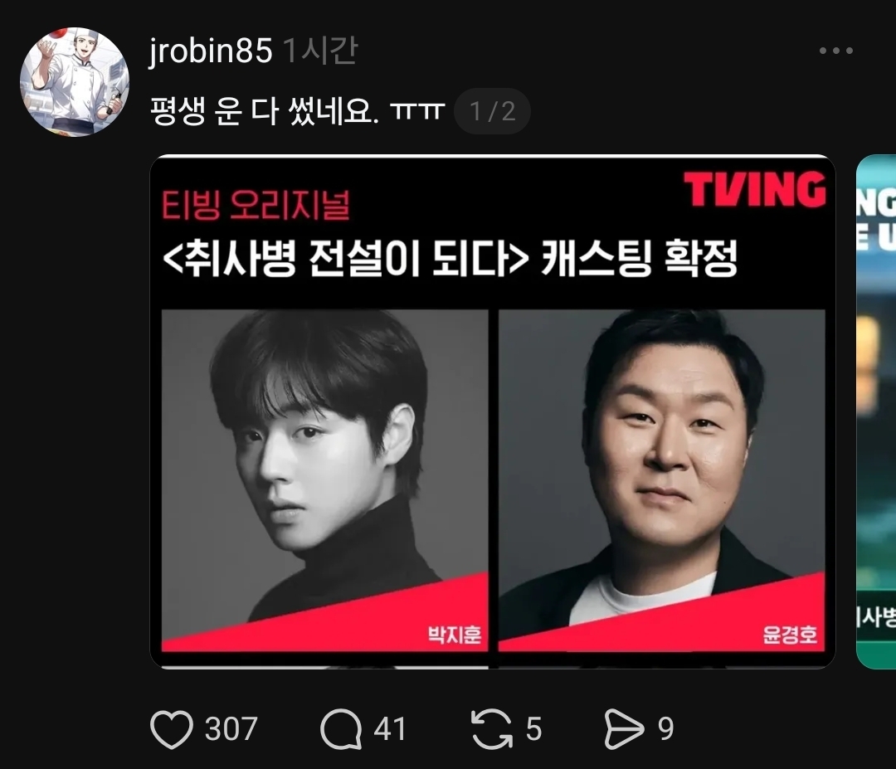Click the TVING logo in the image
The height and width of the screenshot is (769, 896).
(x=754, y=188)
